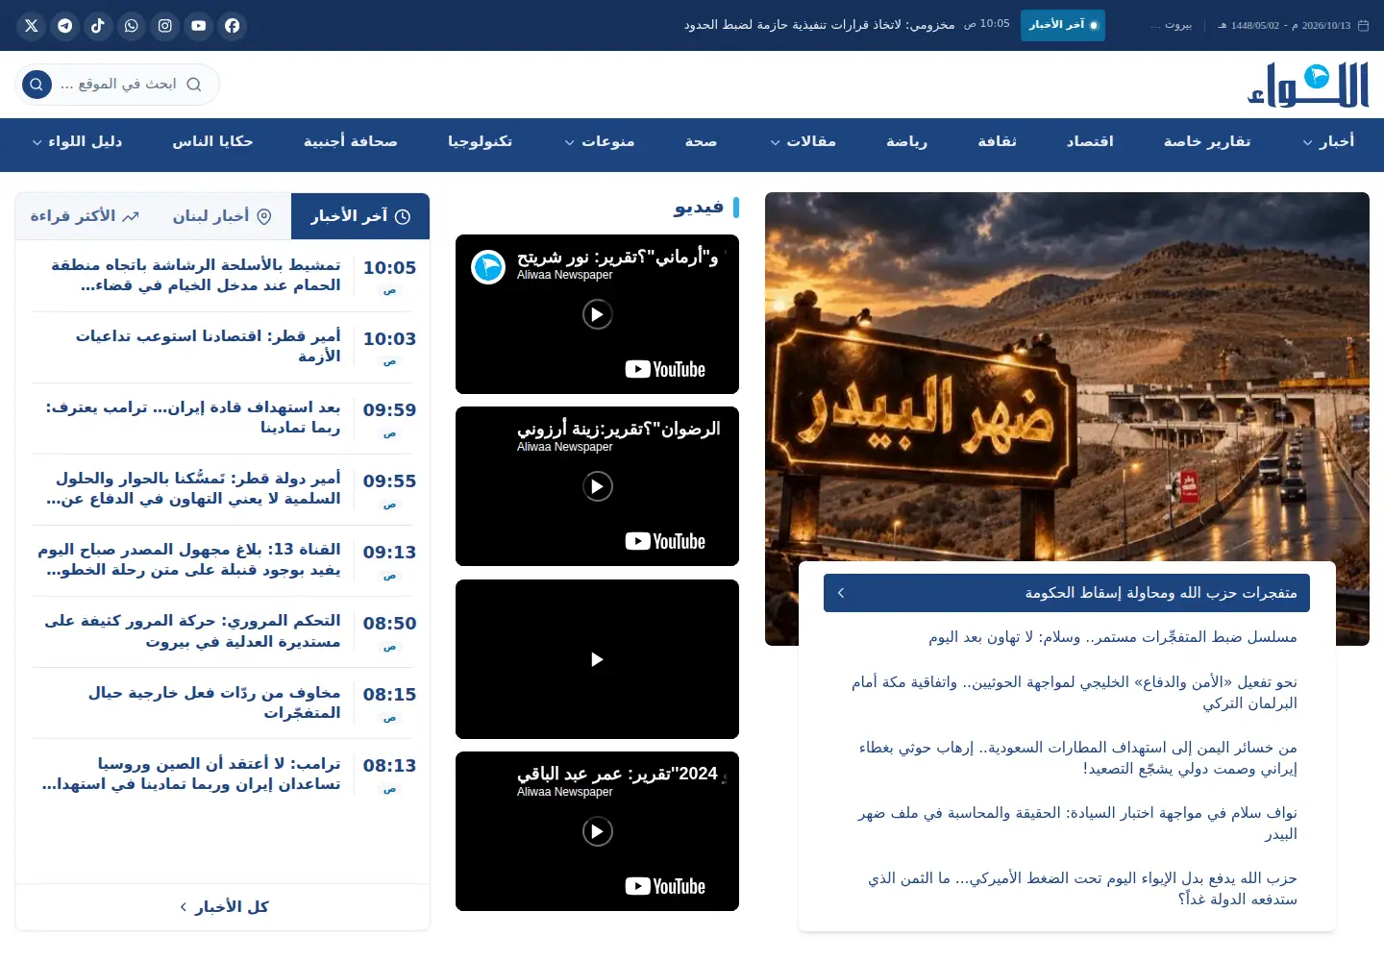The image size is (1384, 961).
Task: Open the تقارير خاصة menu item
Action: pyautogui.click(x=1207, y=142)
